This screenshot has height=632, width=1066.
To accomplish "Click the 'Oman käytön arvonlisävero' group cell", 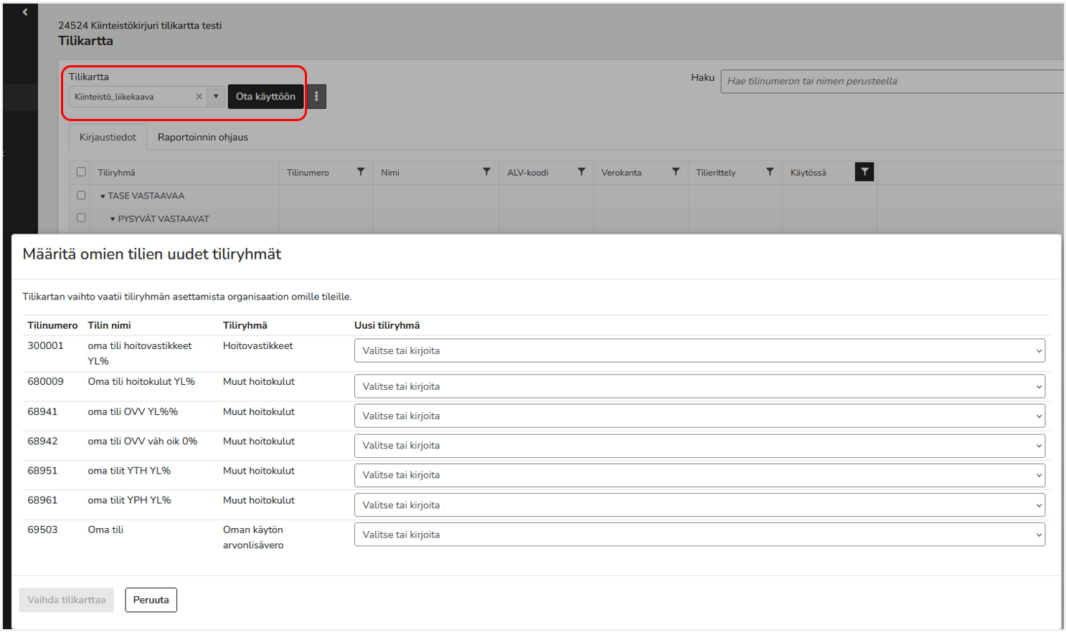I will pyautogui.click(x=253, y=537).
